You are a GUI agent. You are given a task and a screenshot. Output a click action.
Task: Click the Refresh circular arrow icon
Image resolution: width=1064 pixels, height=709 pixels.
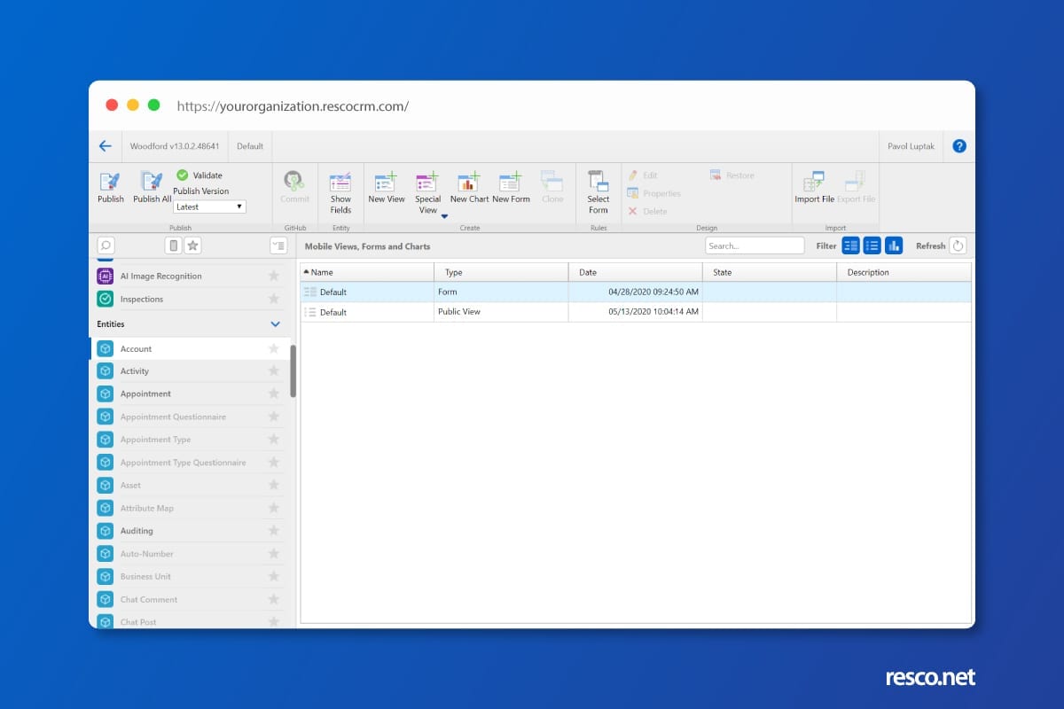coord(958,245)
